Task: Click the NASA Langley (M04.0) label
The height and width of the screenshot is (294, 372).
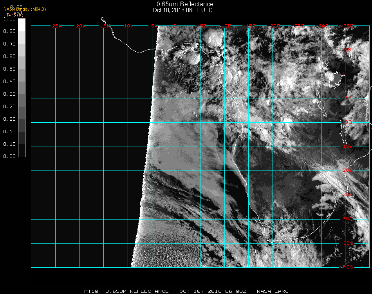Action: tap(25, 9)
